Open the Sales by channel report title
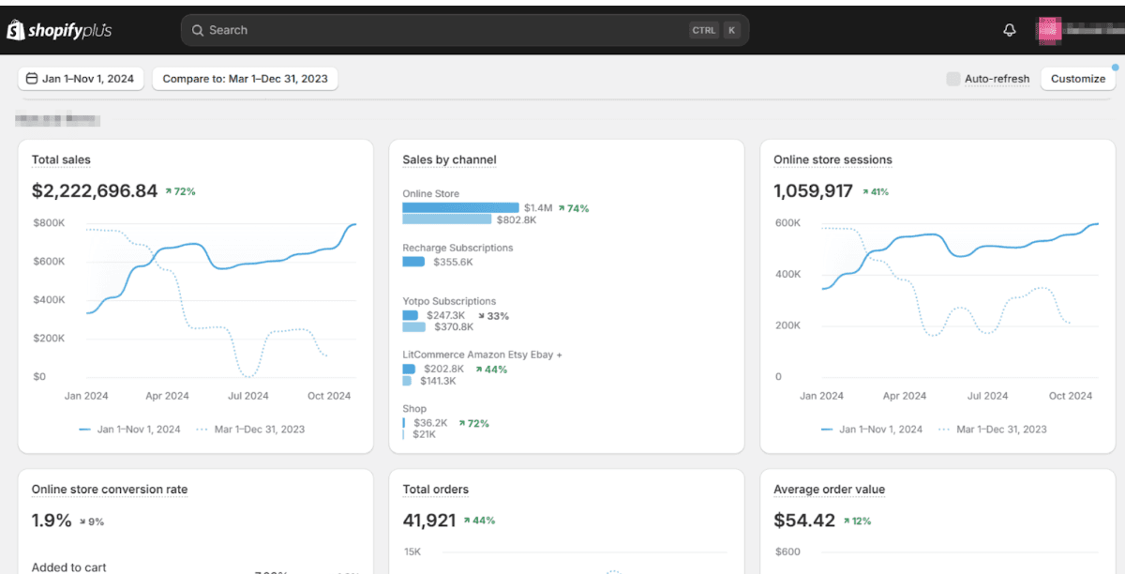 point(449,160)
